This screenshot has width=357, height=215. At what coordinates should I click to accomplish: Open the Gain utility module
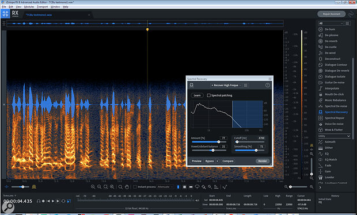click(x=328, y=171)
